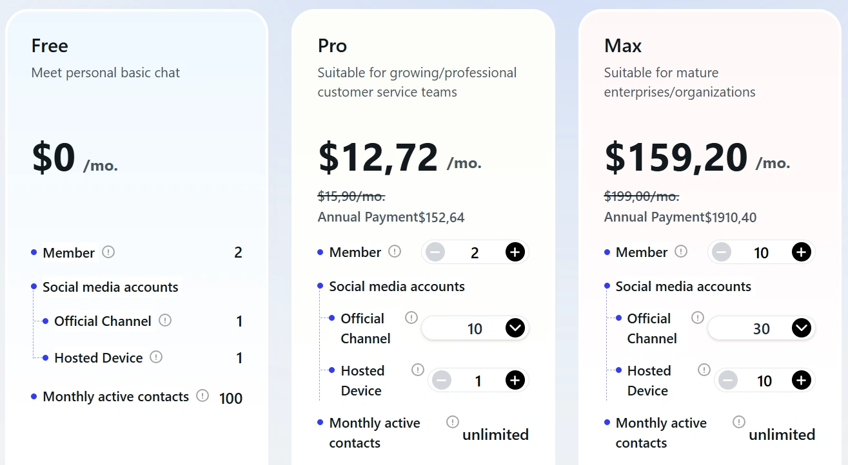Click the Max plan $159,20 price
Screen dimensions: 848x465
point(676,157)
